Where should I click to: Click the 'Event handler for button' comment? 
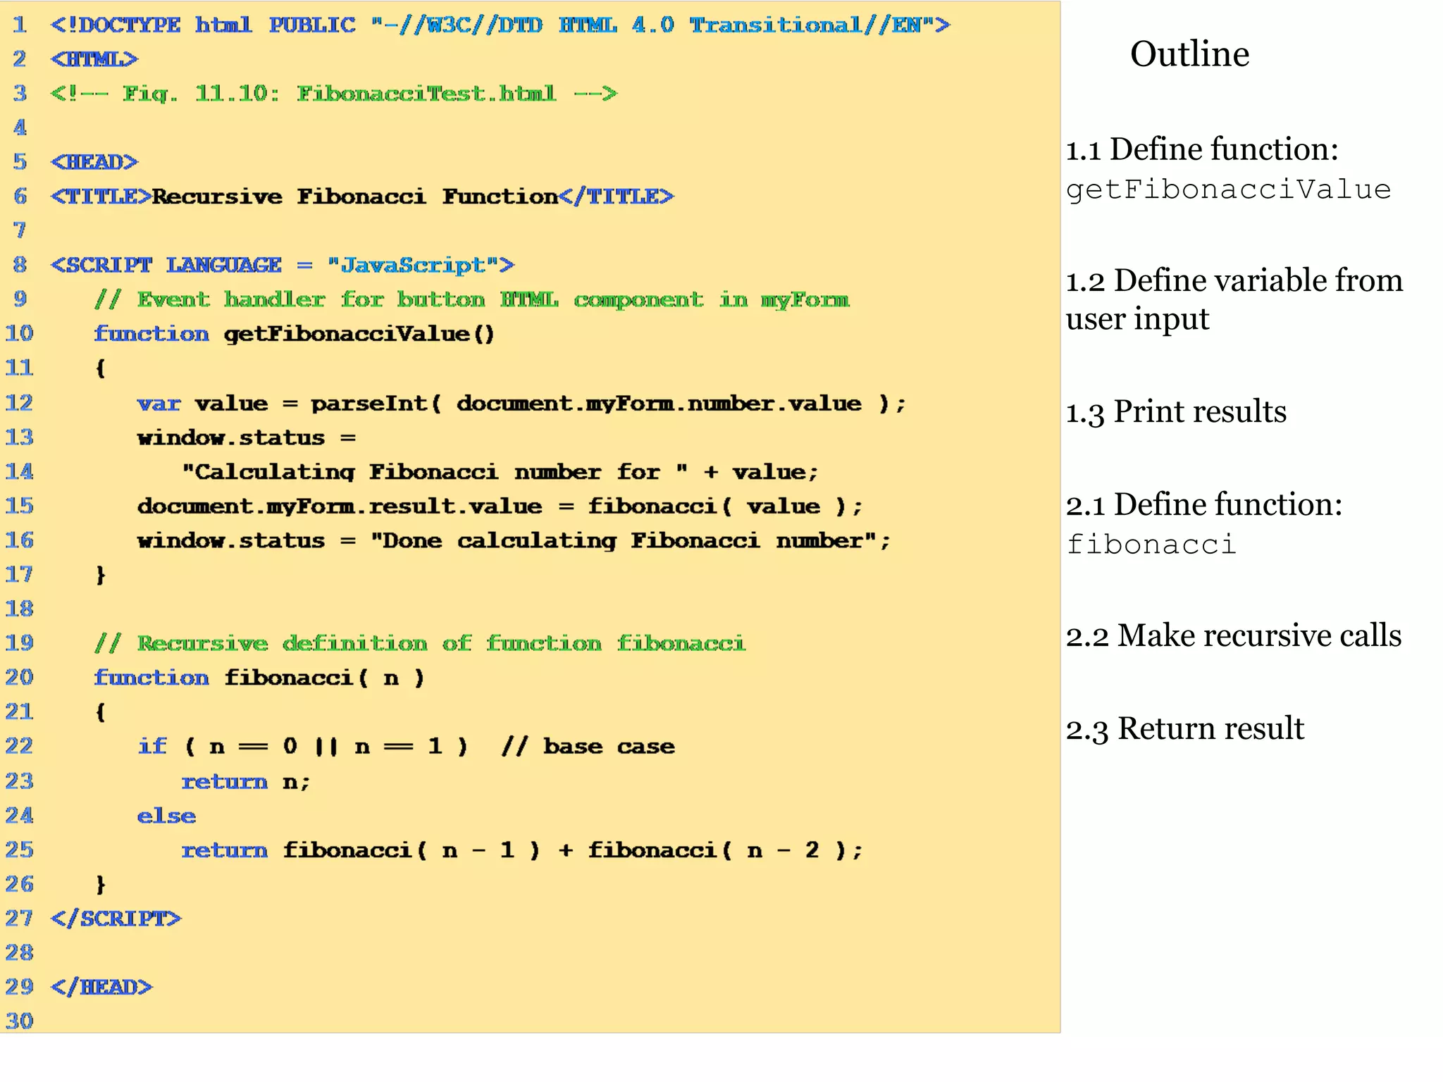pos(472,300)
